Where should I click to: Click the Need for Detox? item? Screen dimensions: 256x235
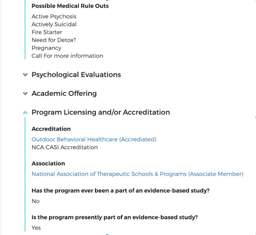point(54,40)
